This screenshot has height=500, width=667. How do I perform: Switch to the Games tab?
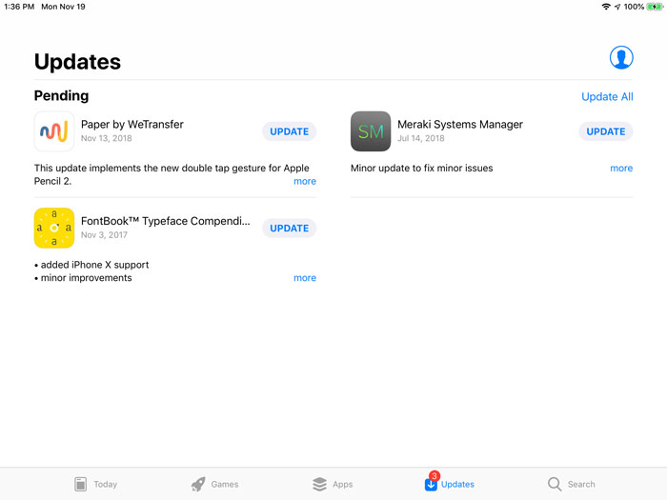tap(214, 484)
